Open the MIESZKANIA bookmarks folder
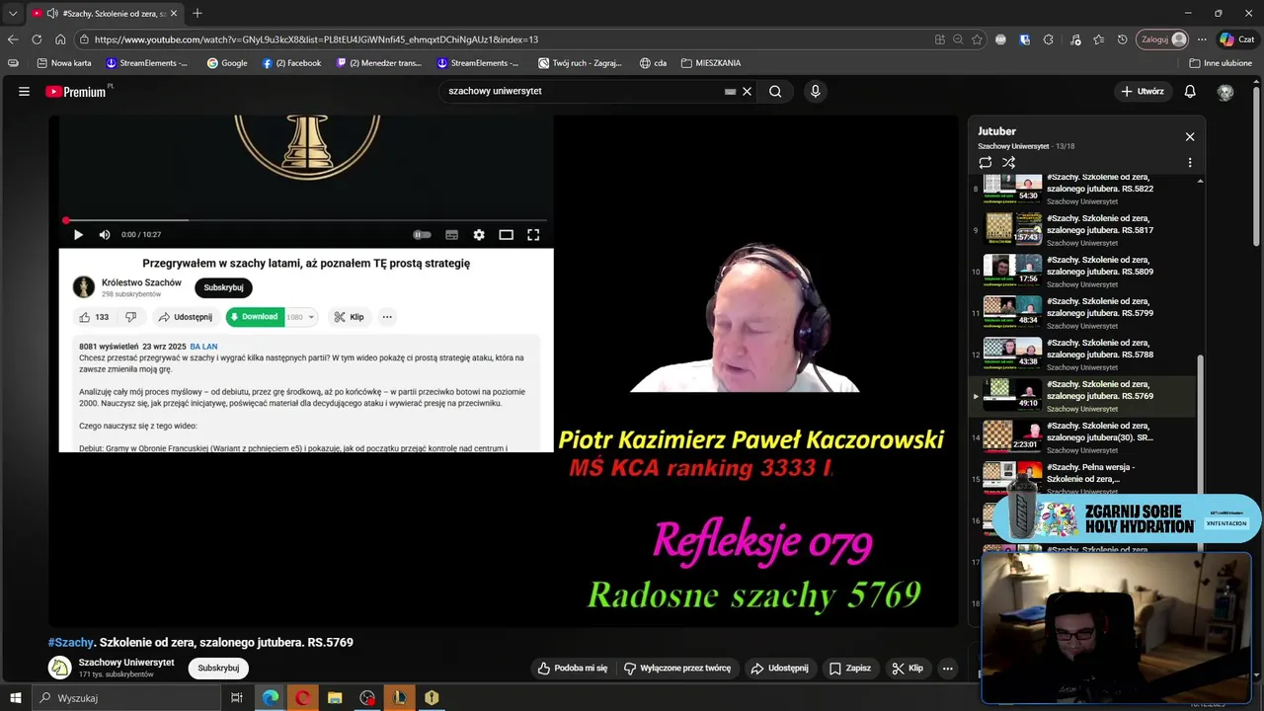 click(x=710, y=63)
